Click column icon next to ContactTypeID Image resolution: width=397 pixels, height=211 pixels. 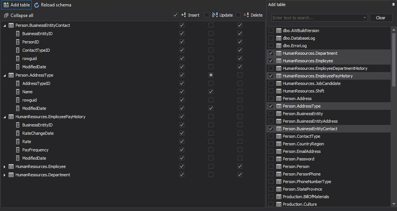pyautogui.click(x=18, y=50)
